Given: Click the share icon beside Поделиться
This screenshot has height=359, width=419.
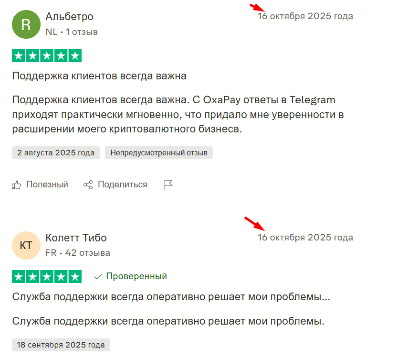Looking at the screenshot, I should (88, 185).
